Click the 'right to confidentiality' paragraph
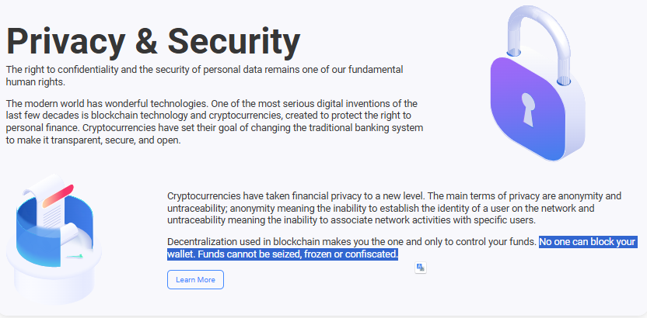Screen dimensions: 647x318 (x=205, y=76)
